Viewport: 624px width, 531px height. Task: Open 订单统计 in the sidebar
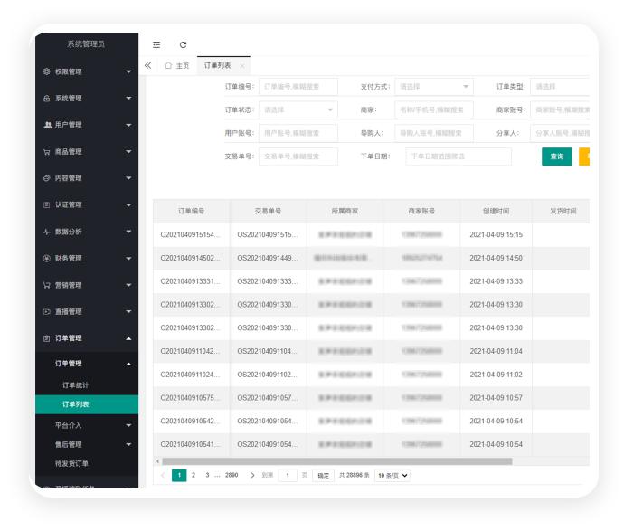(76, 385)
